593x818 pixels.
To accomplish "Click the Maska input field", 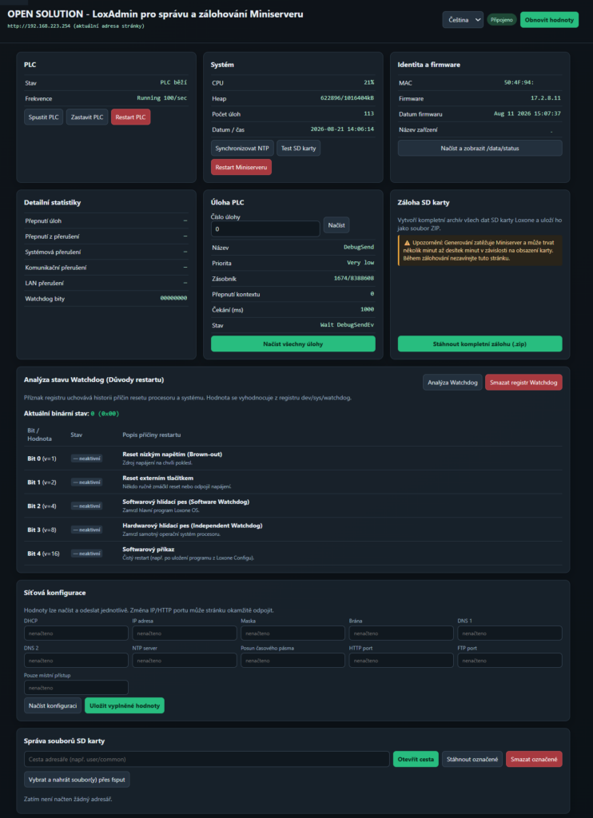I will [293, 633].
